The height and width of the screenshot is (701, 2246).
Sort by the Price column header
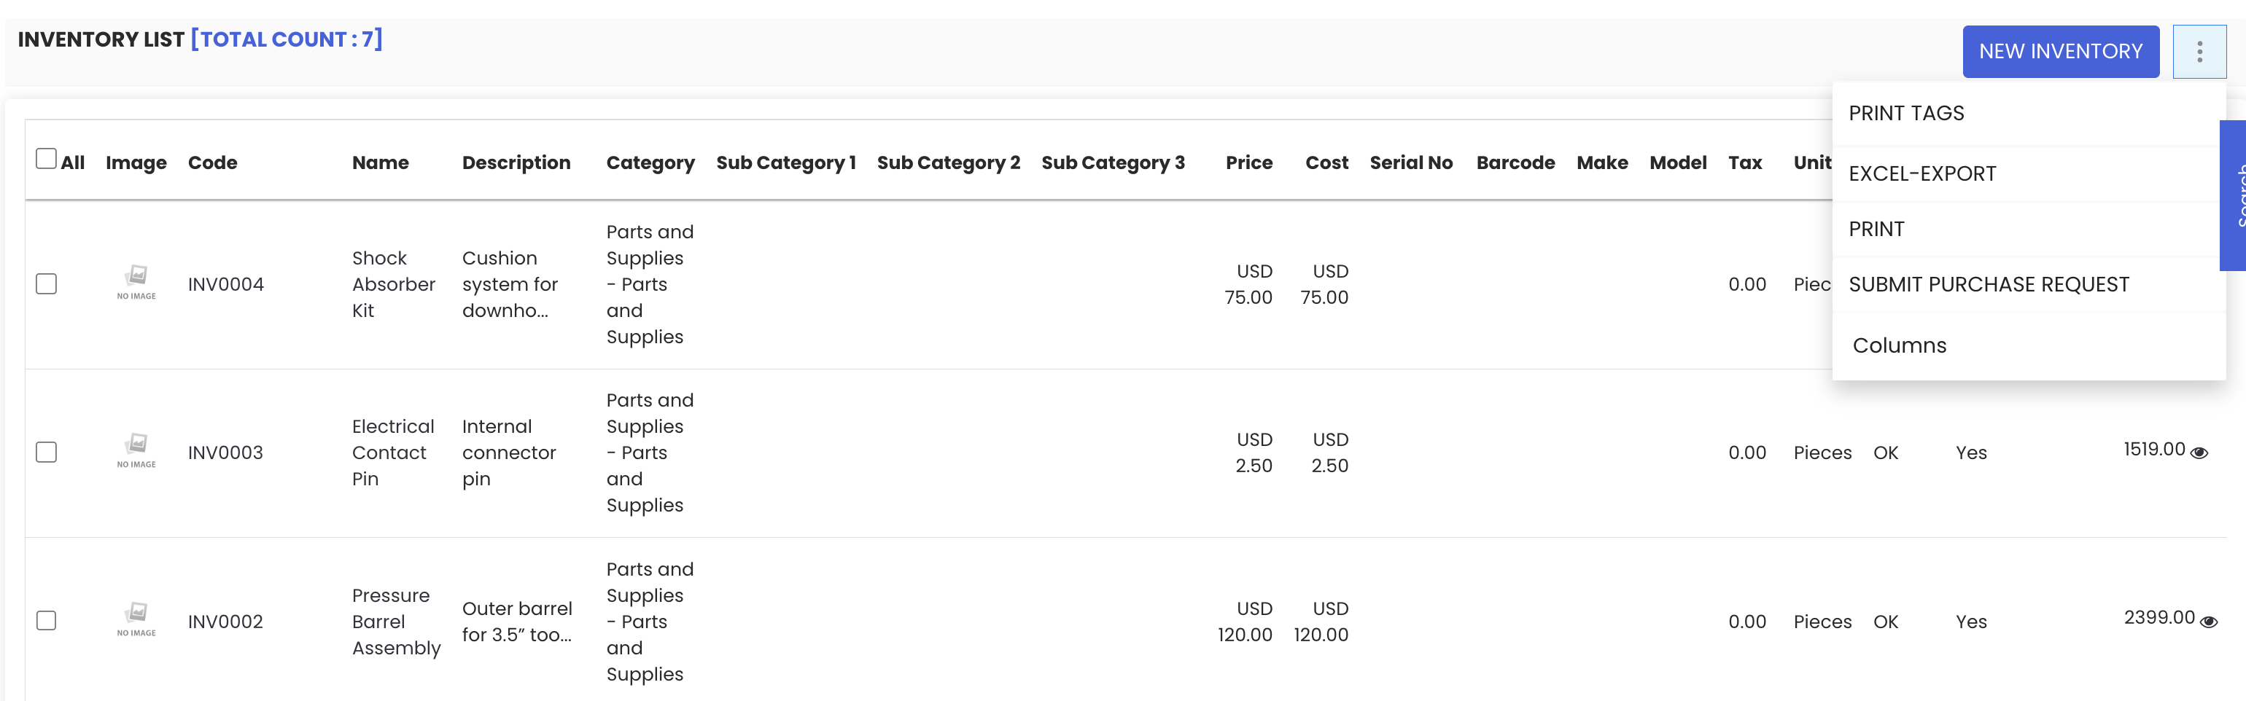click(1248, 162)
